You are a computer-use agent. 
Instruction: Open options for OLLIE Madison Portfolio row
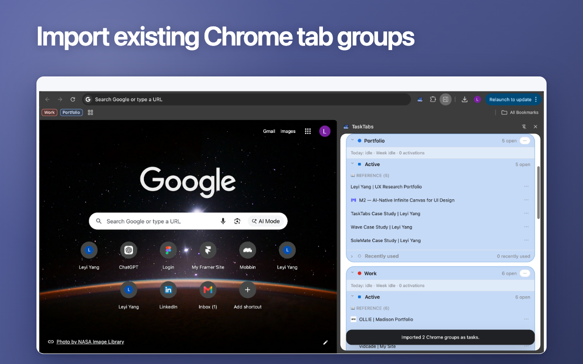click(x=526, y=319)
